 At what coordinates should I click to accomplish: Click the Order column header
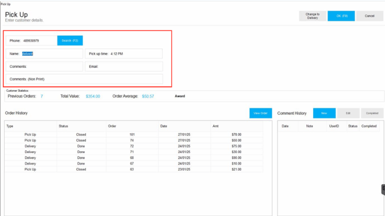132,126
